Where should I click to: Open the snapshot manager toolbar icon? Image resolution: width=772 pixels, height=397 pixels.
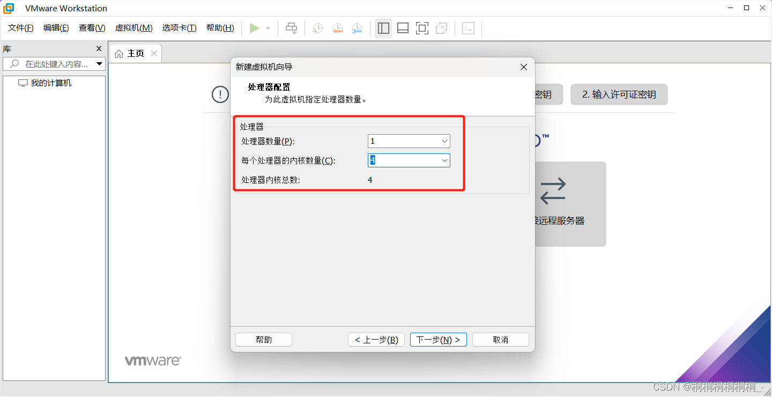click(357, 28)
